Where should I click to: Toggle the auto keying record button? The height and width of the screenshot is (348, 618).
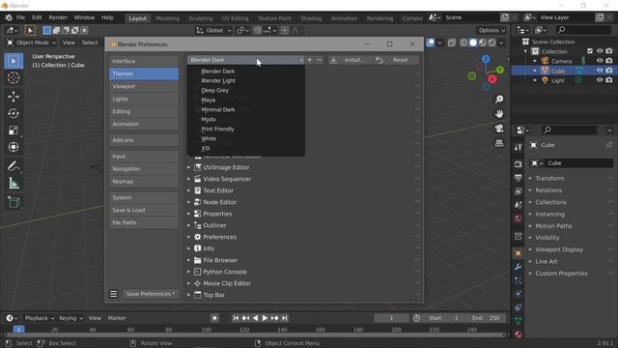[214, 318]
